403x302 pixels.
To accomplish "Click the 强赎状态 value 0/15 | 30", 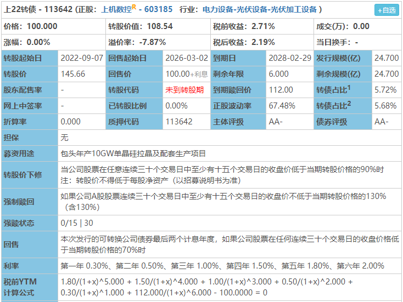I will tap(77, 223).
